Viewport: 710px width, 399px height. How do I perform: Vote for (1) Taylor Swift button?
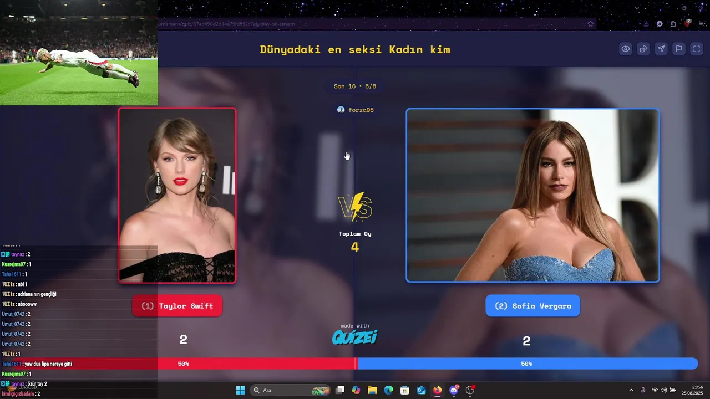point(177,306)
